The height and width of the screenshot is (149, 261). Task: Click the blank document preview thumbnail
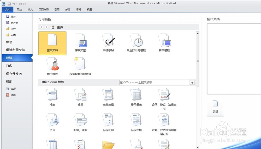point(234,59)
